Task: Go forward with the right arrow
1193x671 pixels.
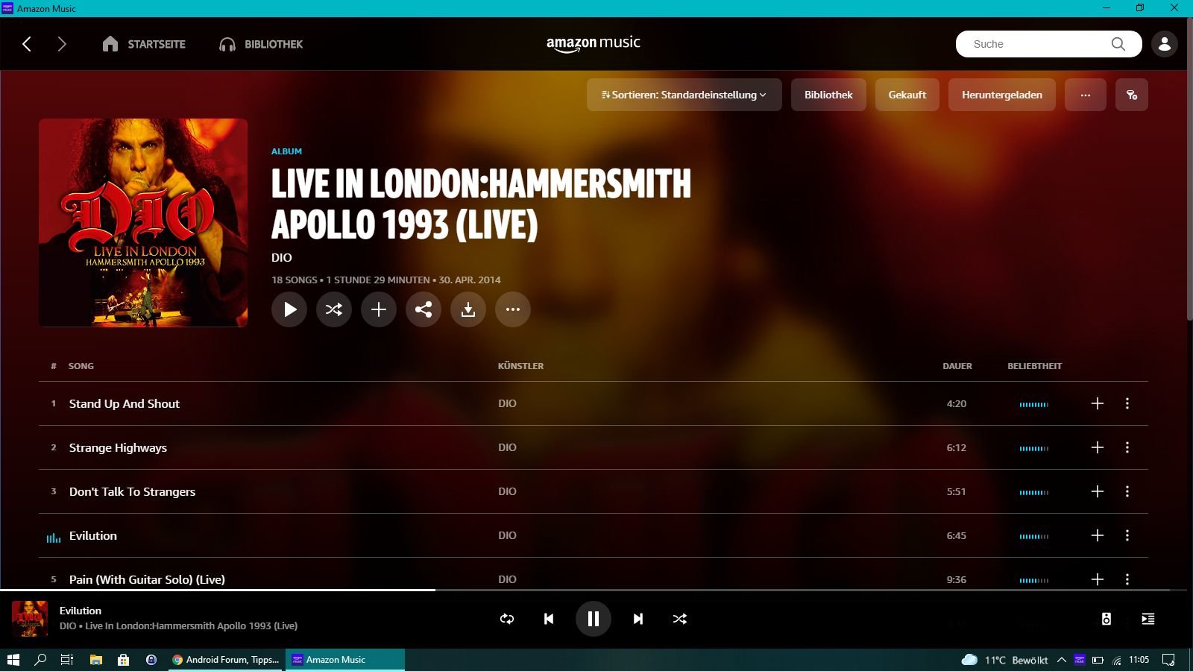Action: (62, 44)
